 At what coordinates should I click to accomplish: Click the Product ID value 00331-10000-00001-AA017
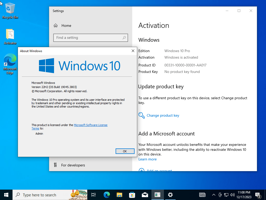click(185, 65)
